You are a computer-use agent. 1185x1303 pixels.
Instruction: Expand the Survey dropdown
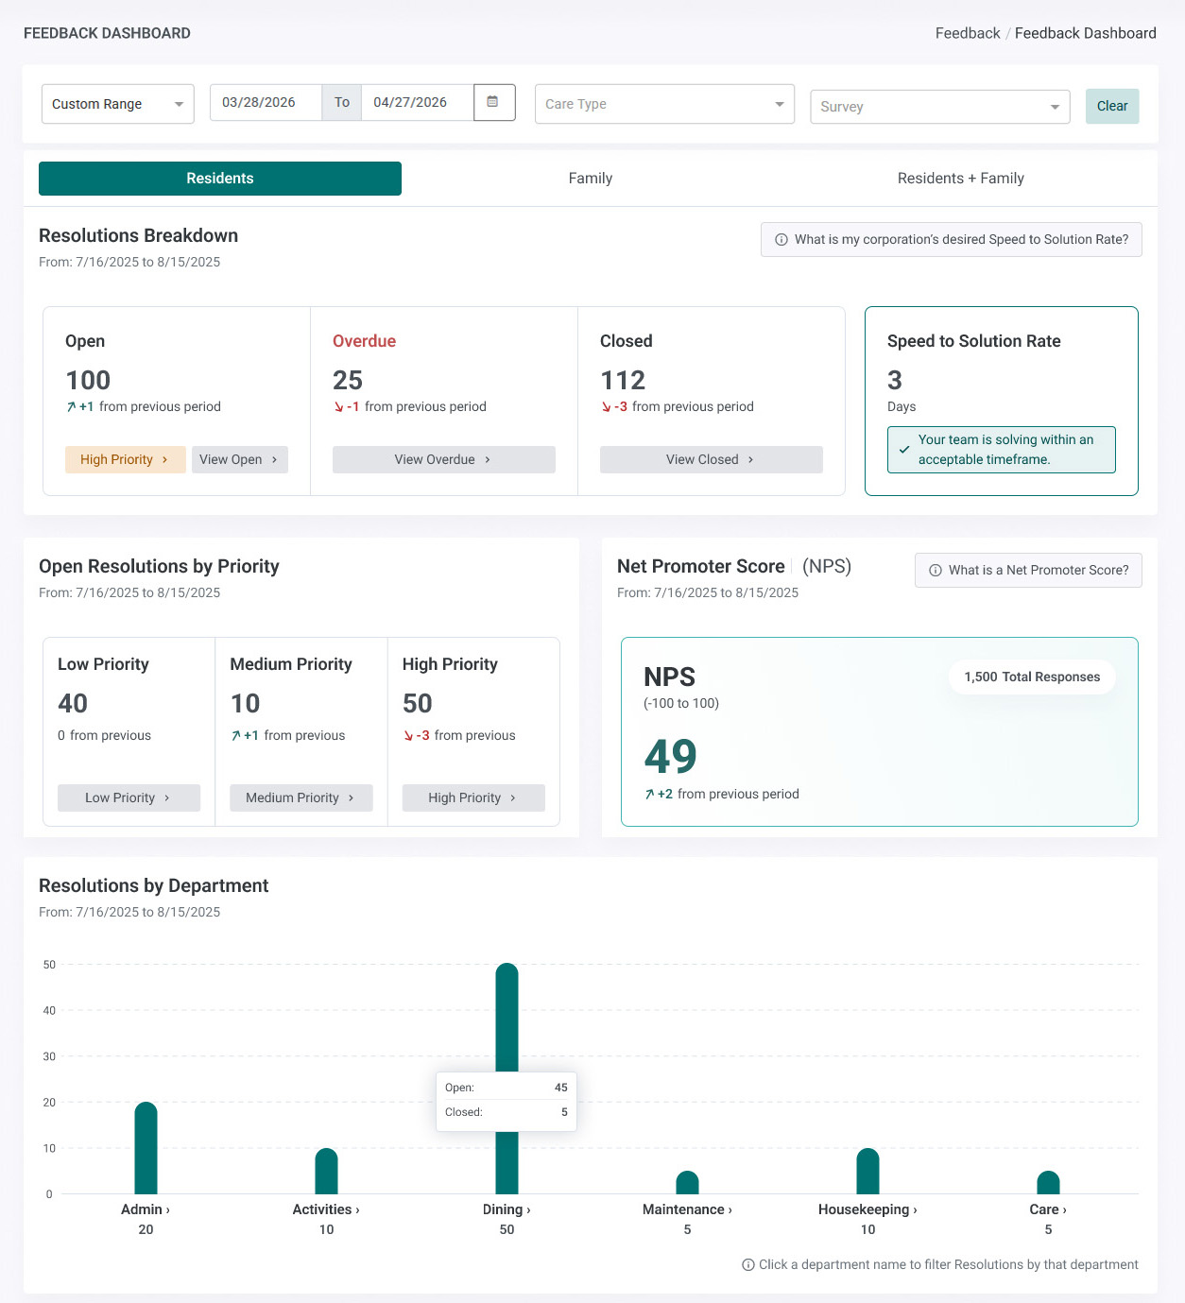pos(940,107)
